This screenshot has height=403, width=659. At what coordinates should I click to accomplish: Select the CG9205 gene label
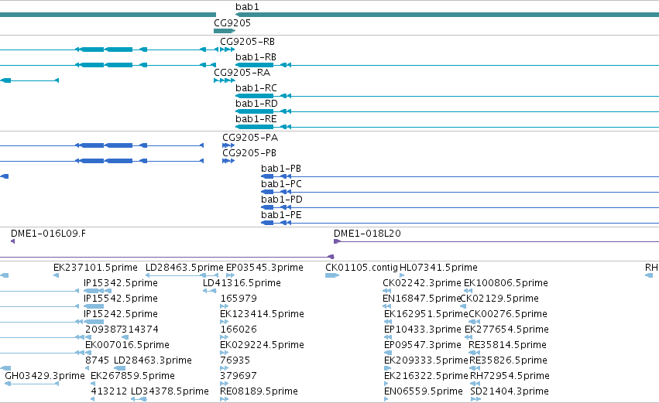pyautogui.click(x=232, y=23)
